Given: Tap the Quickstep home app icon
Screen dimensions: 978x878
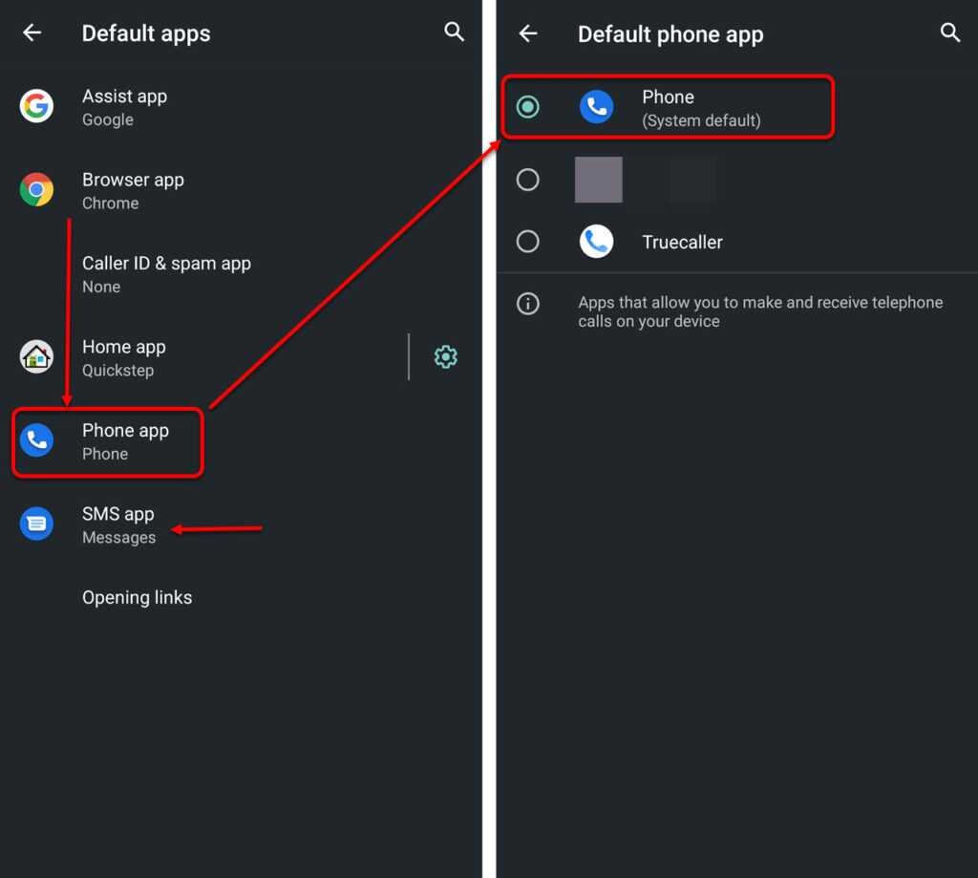Looking at the screenshot, I should point(36,357).
